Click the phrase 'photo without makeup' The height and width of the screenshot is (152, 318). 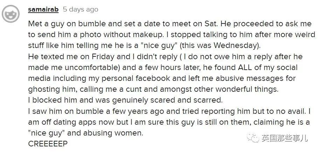[x=122, y=35]
